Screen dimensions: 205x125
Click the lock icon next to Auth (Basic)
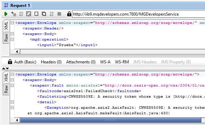[x=10, y=62]
